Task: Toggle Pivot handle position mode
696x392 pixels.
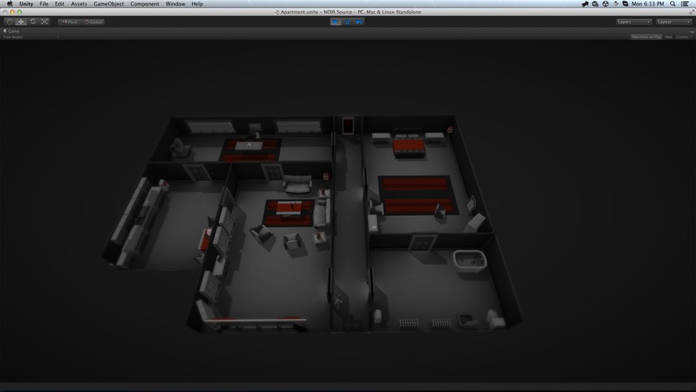Action: tap(70, 22)
